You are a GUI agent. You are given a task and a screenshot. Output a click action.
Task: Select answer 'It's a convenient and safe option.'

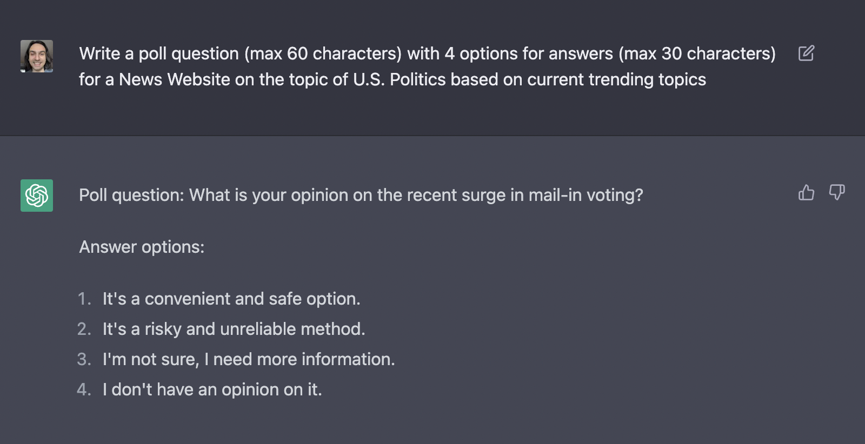pyautogui.click(x=231, y=299)
